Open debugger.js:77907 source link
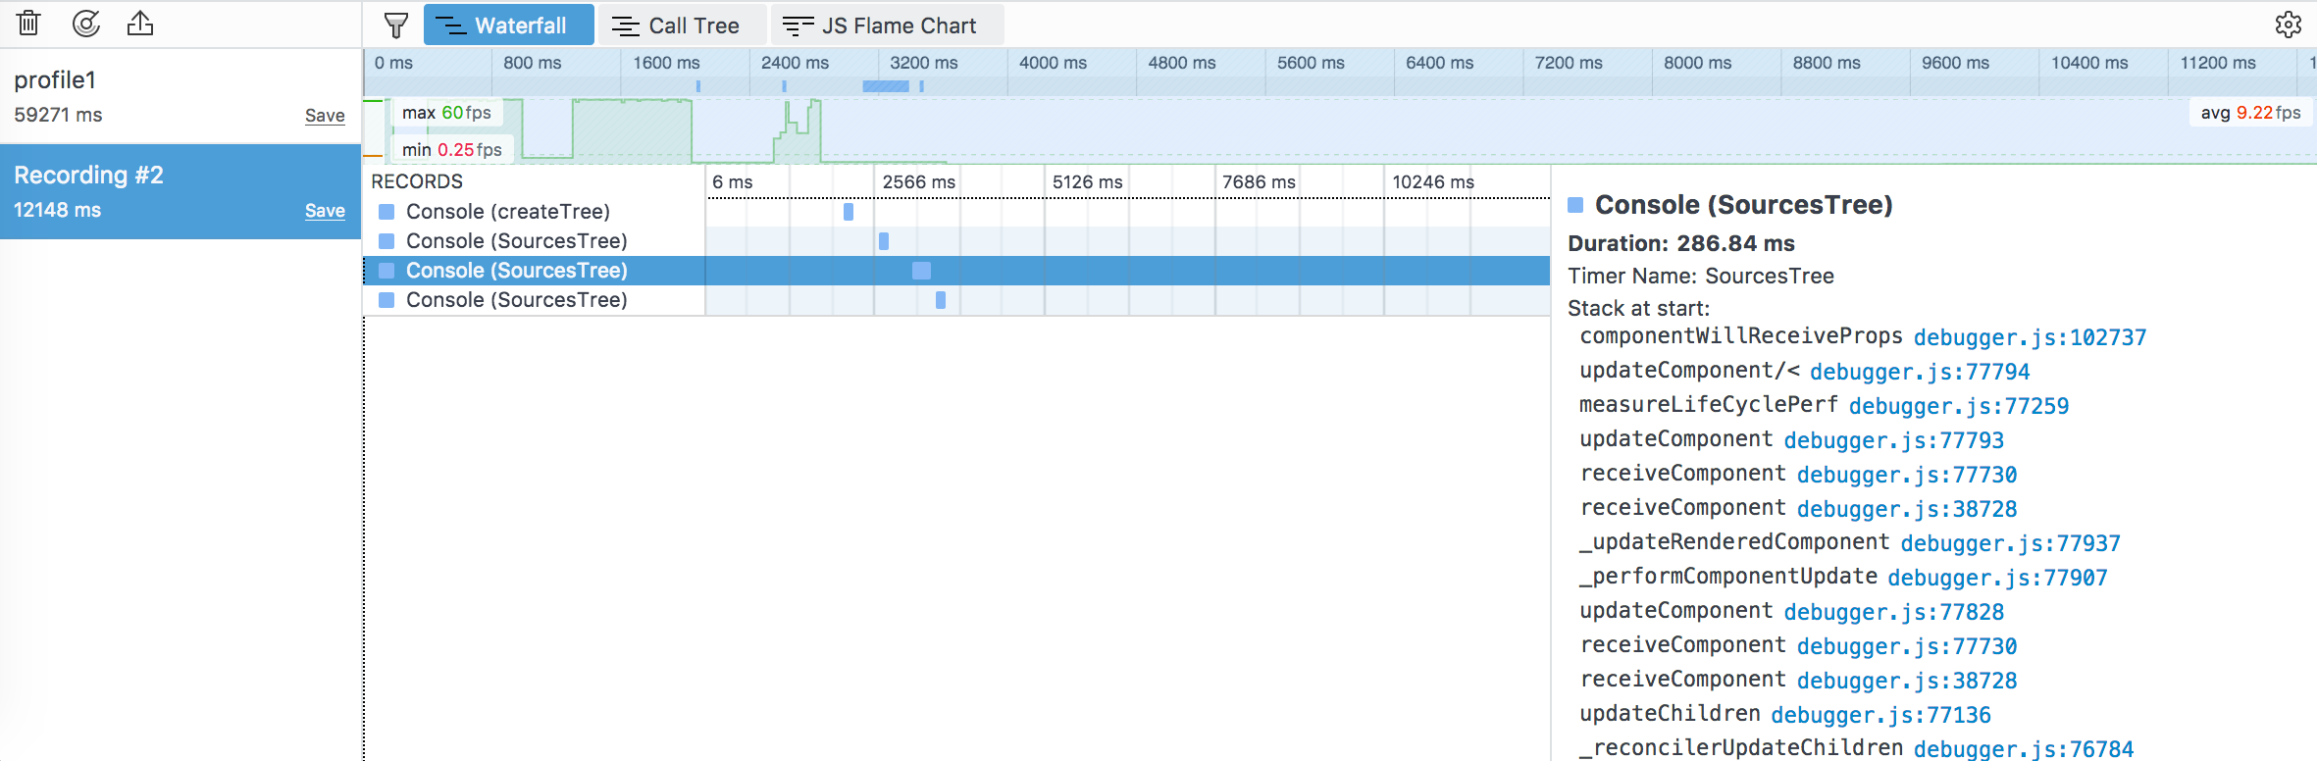2317x761 pixels. (1997, 578)
